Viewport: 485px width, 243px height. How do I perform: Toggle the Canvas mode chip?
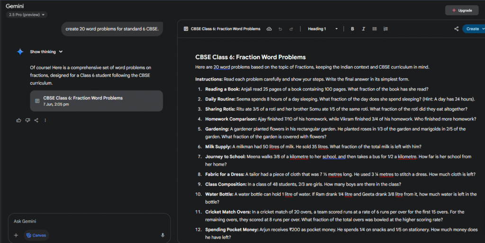pyautogui.click(x=36, y=235)
